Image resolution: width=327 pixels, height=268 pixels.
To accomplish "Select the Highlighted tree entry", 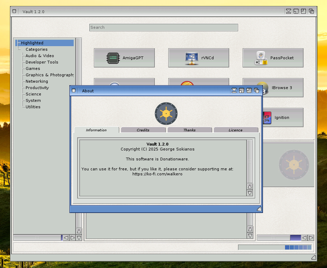I will point(32,43).
